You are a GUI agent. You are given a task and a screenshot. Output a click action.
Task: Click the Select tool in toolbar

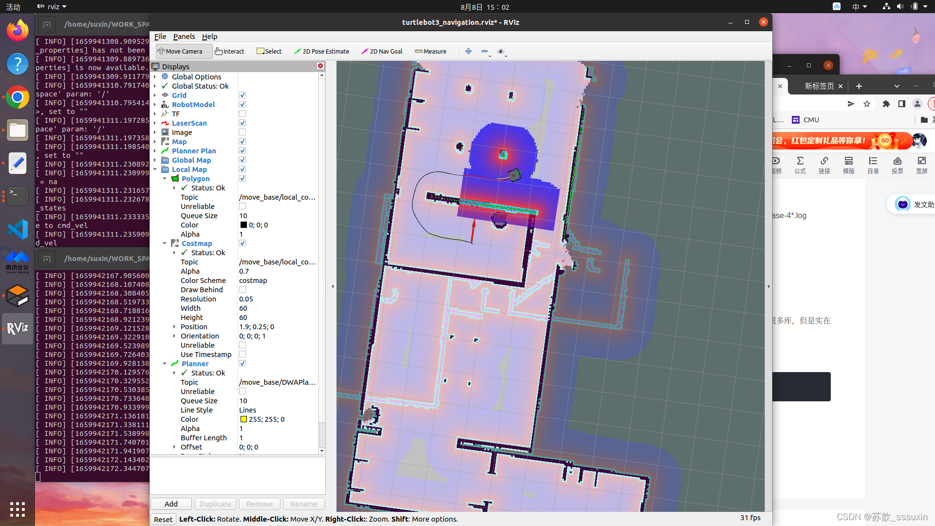[x=269, y=51]
